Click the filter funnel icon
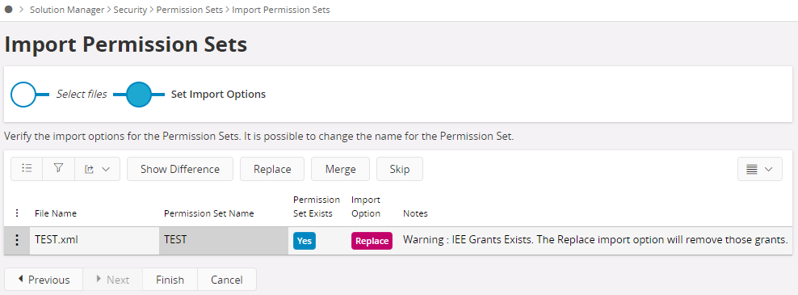Viewport: 798px width, 295px height. coord(58,169)
